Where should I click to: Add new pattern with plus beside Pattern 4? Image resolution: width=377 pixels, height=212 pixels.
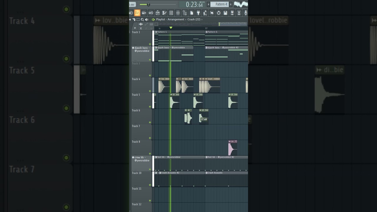(231, 4)
